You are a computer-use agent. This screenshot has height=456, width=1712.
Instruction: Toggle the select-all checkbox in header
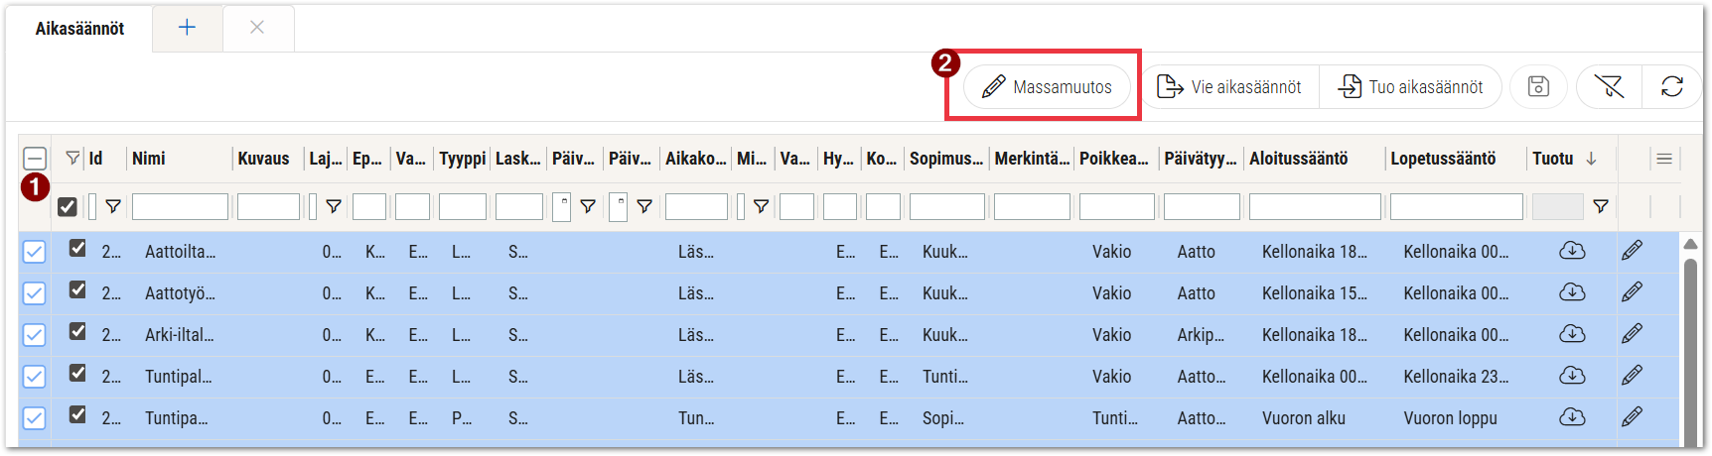click(x=34, y=159)
